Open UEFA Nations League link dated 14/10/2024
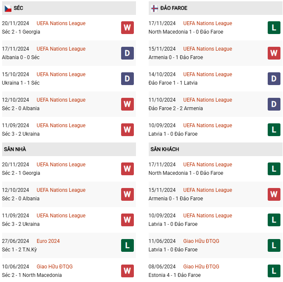 (207, 74)
